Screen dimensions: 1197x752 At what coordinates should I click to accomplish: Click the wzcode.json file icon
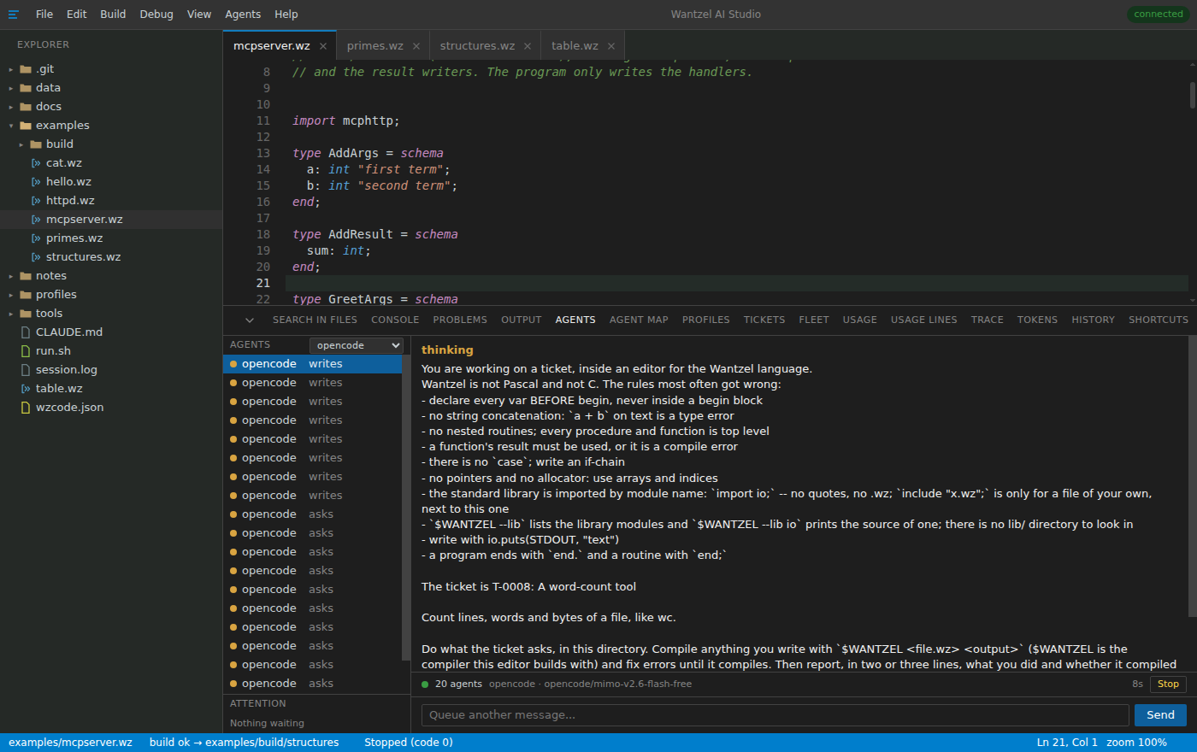click(x=26, y=408)
